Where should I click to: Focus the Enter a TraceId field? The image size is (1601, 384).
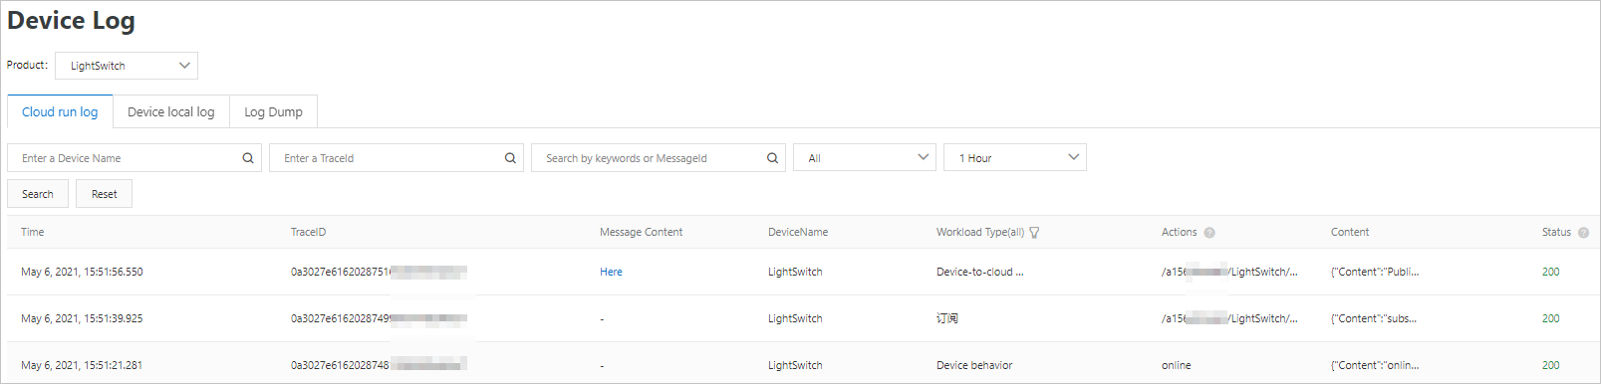coord(397,158)
